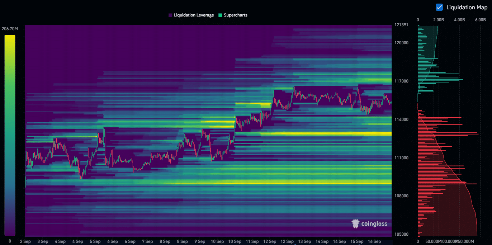This screenshot has height=245, width=492.
Task: Click the heatmap color scale gradient bar
Action: point(10,135)
